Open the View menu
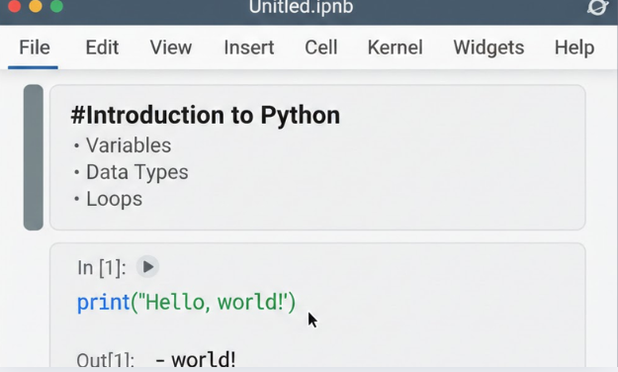The height and width of the screenshot is (372, 618). 171,47
